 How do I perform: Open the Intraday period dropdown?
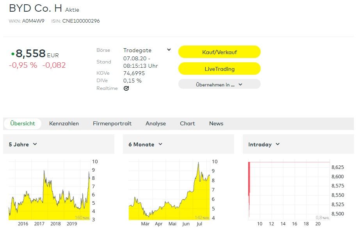click(x=264, y=144)
